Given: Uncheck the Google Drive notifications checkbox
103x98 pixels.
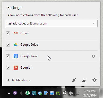Looking at the screenshot, I should point(8,45).
